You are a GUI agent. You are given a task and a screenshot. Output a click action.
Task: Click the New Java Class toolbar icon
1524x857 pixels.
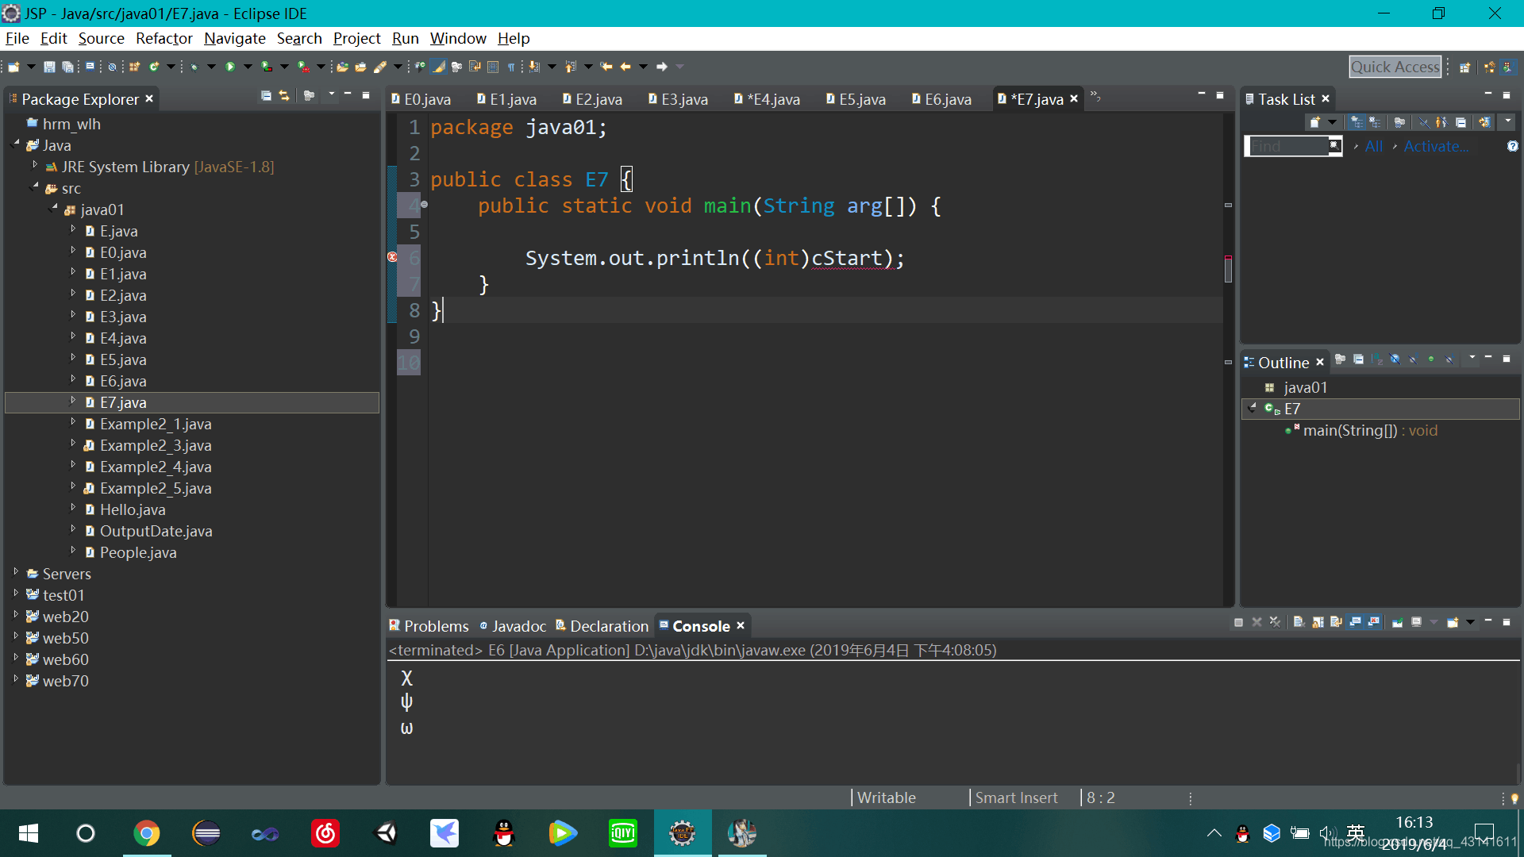tap(155, 67)
